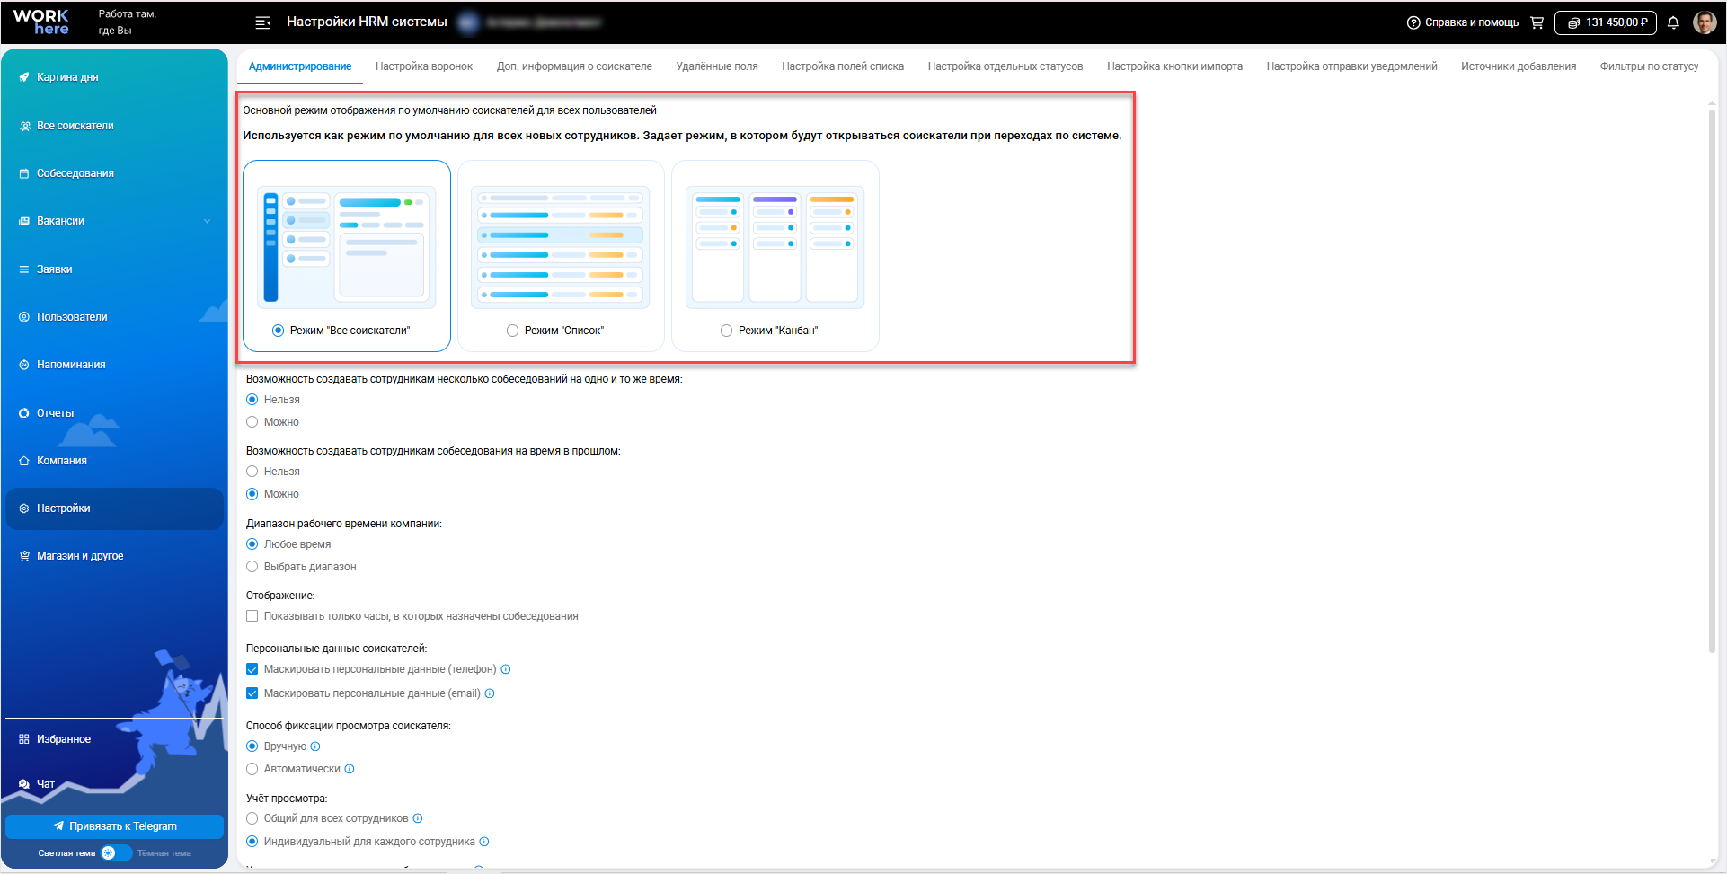The height and width of the screenshot is (874, 1727).
Task: Select Общий для всех сотрудников option
Action: [x=252, y=818]
